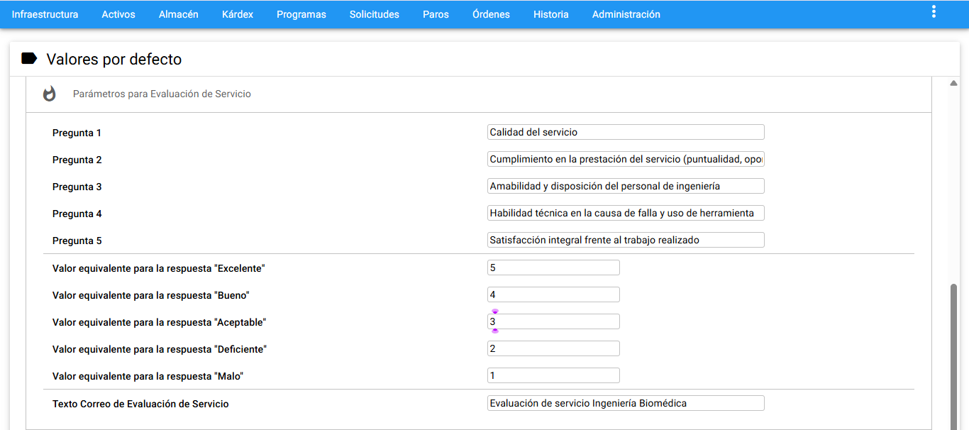969x430 pixels.
Task: Open the Almacén menu
Action: [x=179, y=14]
